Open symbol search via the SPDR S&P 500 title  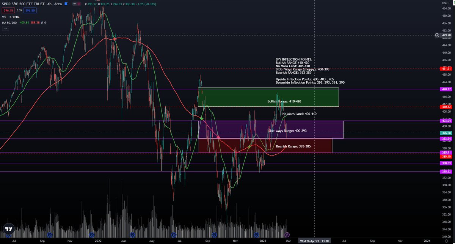pyautogui.click(x=23, y=4)
